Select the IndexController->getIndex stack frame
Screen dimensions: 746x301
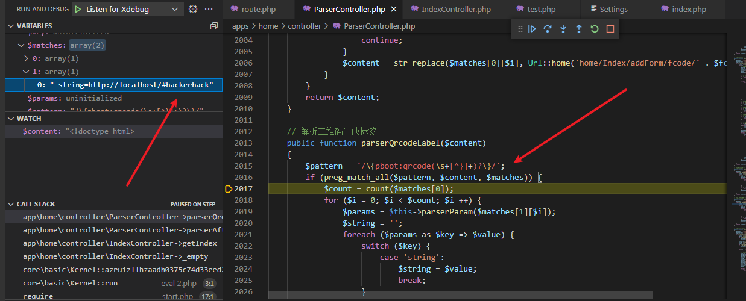(x=113, y=243)
